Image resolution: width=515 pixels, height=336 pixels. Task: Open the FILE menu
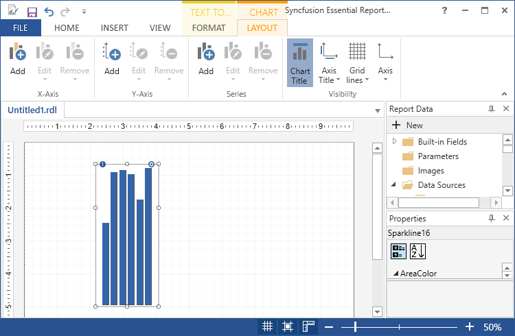(x=21, y=28)
